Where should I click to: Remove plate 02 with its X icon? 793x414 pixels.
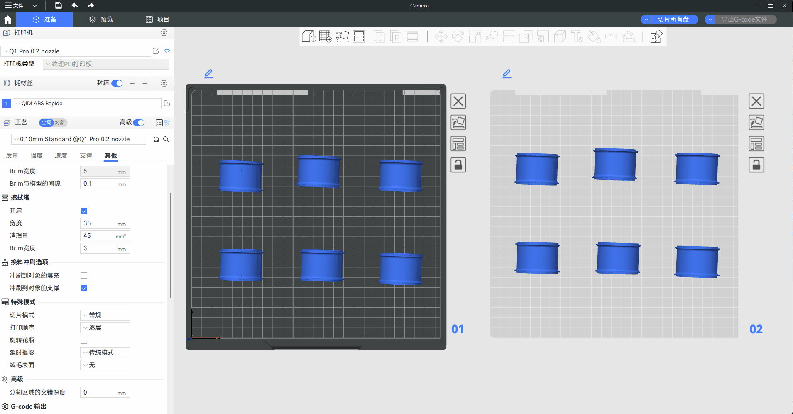pyautogui.click(x=756, y=101)
